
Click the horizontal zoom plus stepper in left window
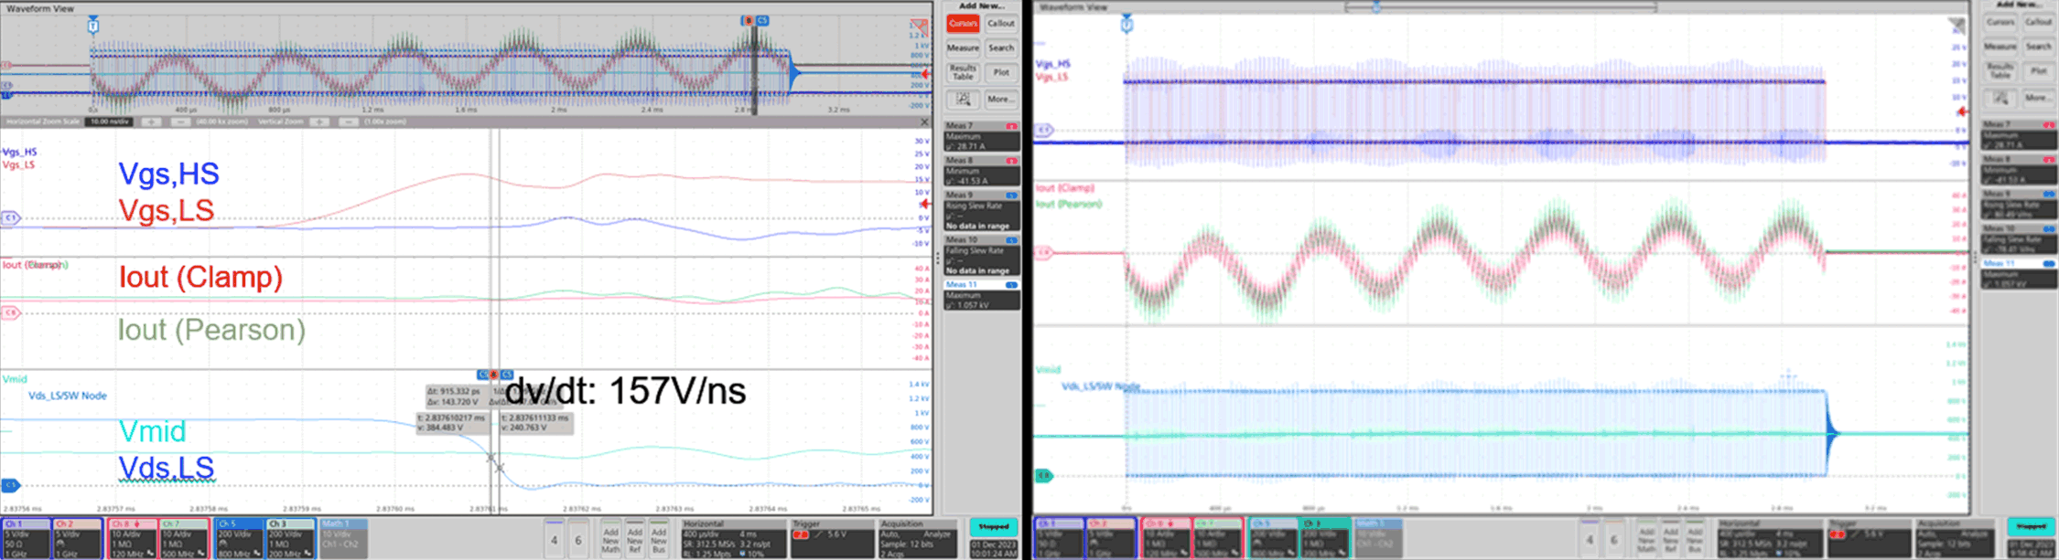pos(151,122)
